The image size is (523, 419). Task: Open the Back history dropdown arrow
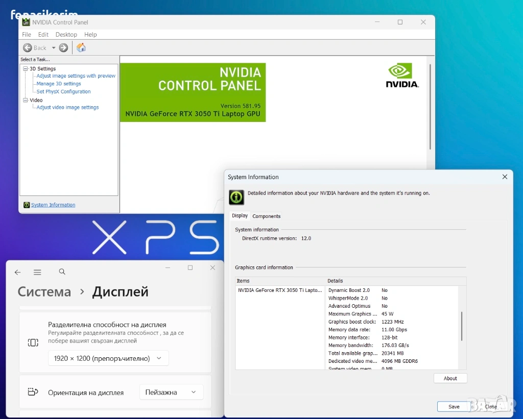click(53, 48)
